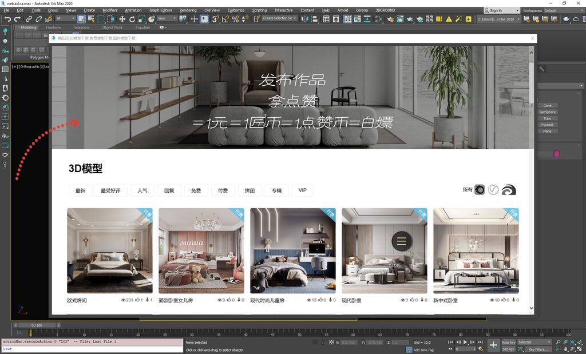The width and height of the screenshot is (586, 354).
Task: Click the Play Animation button
Action: tap(465, 342)
